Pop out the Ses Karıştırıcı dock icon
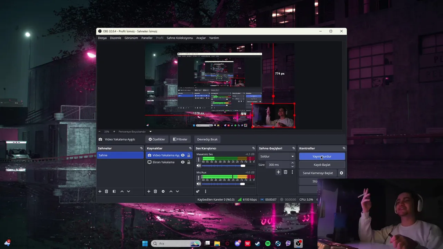The image size is (443, 249). (253, 148)
